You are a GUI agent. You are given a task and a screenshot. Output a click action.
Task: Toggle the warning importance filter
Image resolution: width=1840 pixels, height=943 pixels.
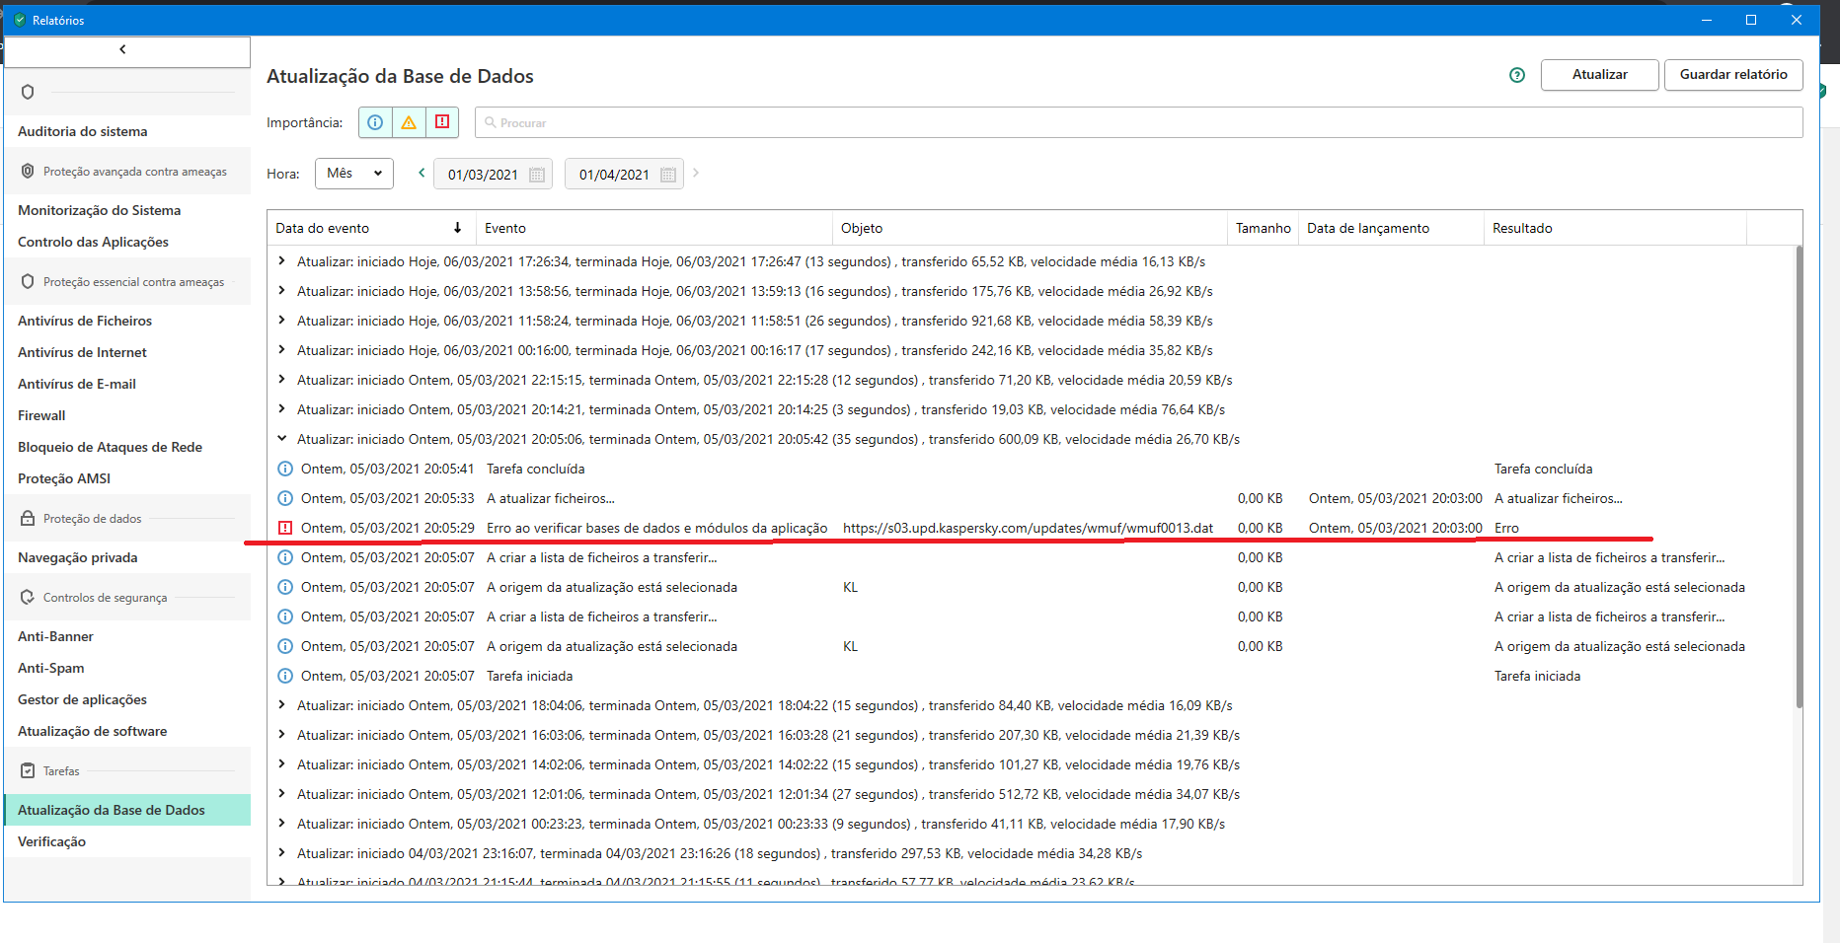click(x=409, y=122)
